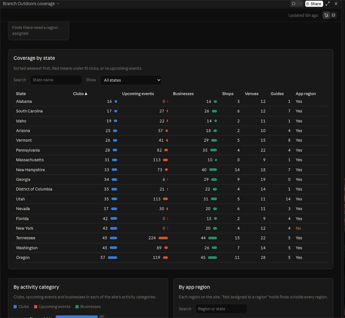Open the comment bubble icon in the header
345x318 pixels.
click(x=294, y=4)
